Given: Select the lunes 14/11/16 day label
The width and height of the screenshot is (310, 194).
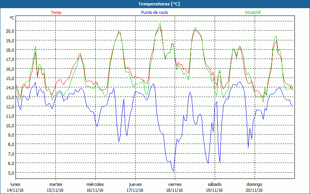Looking at the screenshot, I should [x=15, y=187].
